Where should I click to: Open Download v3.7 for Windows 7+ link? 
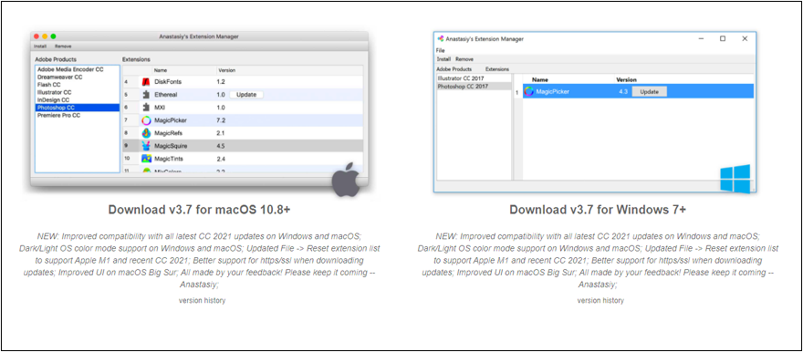pos(598,210)
